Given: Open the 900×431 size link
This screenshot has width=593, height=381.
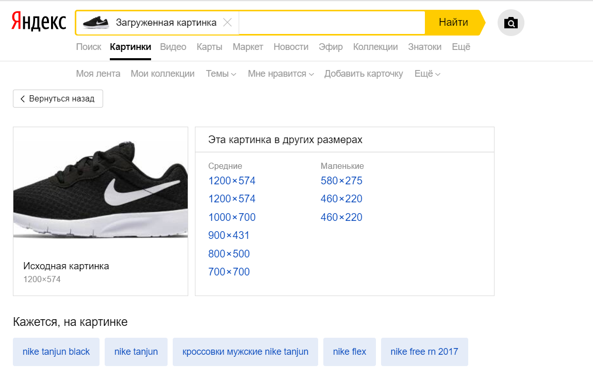Looking at the screenshot, I should point(229,236).
